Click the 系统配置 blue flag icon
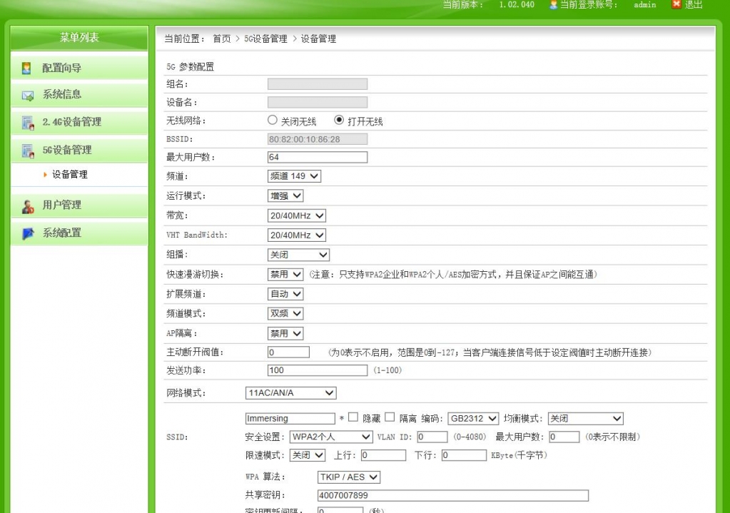The image size is (730, 513). click(28, 233)
